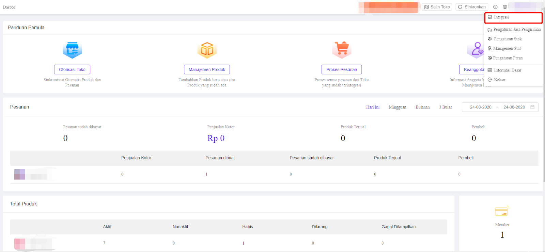Screen dimensions: 545x252
Task: Select Keluar to log out
Action: (499, 80)
